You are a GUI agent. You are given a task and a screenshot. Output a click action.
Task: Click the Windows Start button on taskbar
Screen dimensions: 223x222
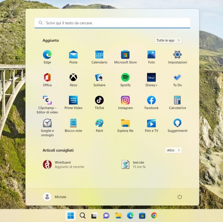click(x=71, y=215)
